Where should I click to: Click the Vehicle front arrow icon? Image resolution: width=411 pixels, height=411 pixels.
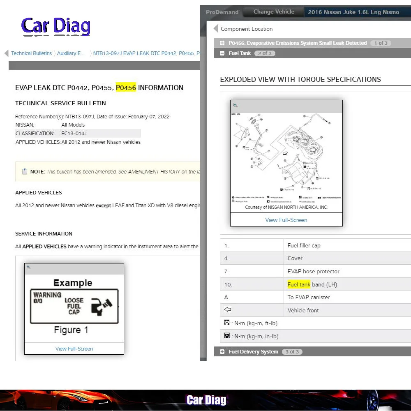pos(228,309)
